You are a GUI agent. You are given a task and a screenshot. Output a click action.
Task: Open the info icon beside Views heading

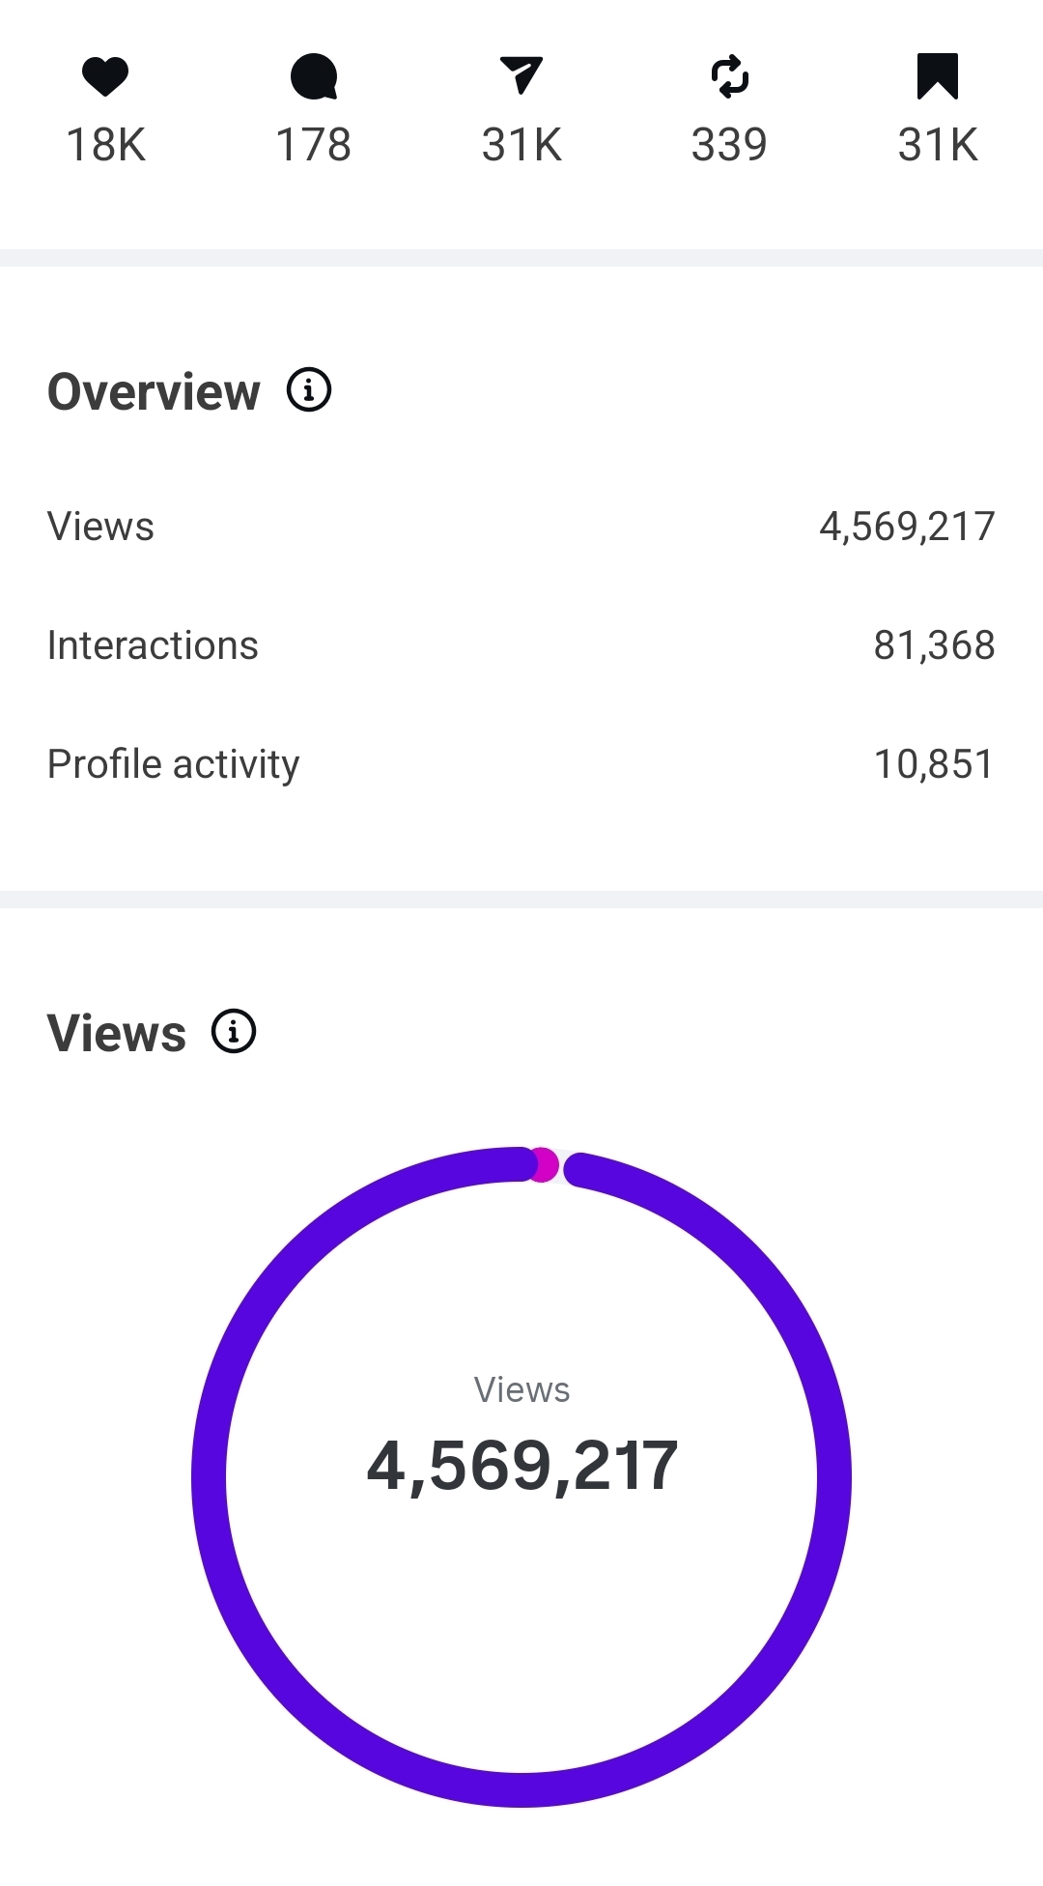[x=234, y=1031]
